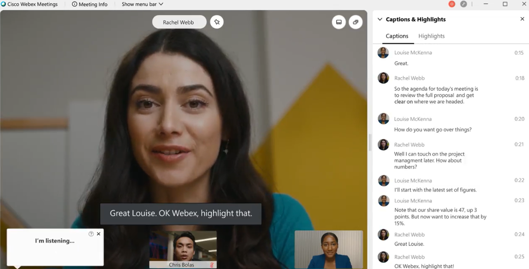529x269 pixels.
Task: Open the grid layout view icon
Action: [339, 22]
